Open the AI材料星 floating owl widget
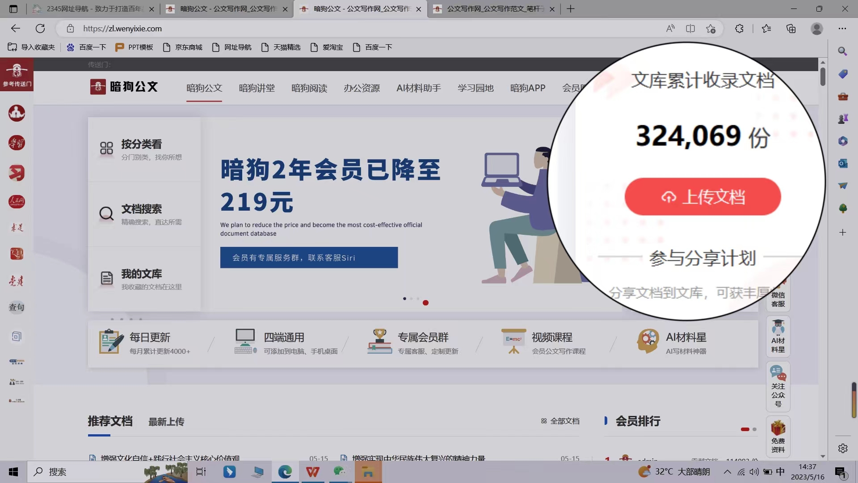 coord(778,336)
